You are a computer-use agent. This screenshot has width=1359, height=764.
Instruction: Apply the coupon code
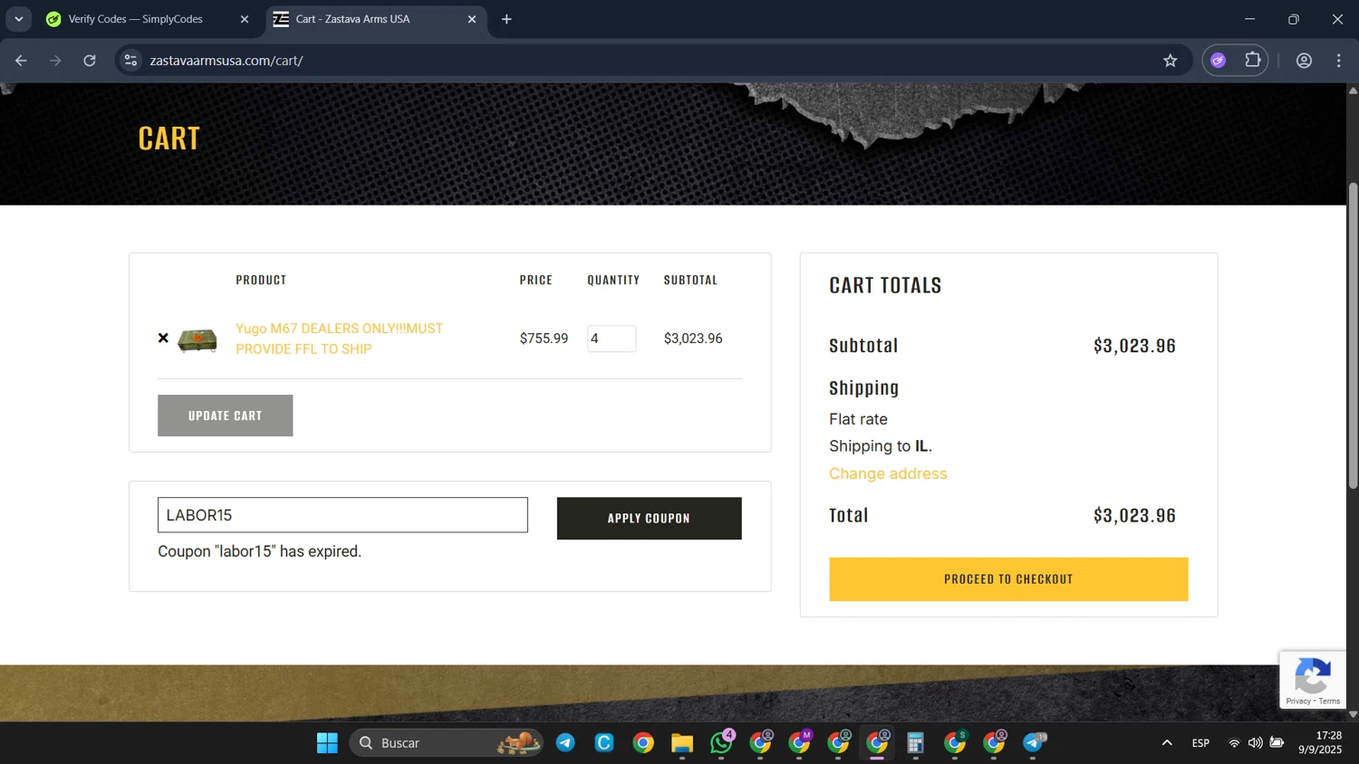click(x=649, y=518)
